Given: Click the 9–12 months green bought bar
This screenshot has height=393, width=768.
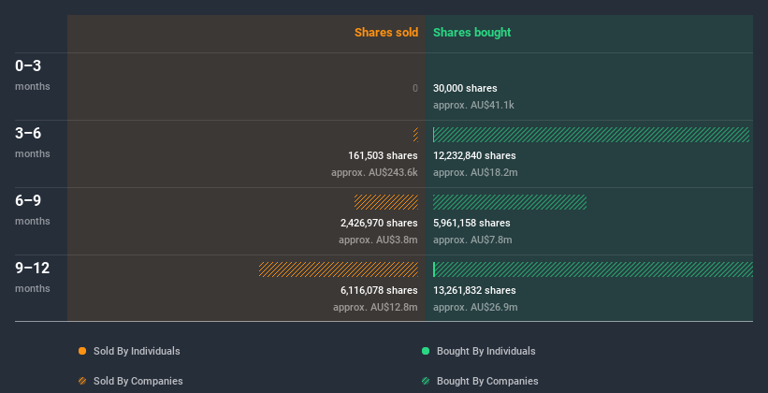Looking at the screenshot, I should point(593,269).
